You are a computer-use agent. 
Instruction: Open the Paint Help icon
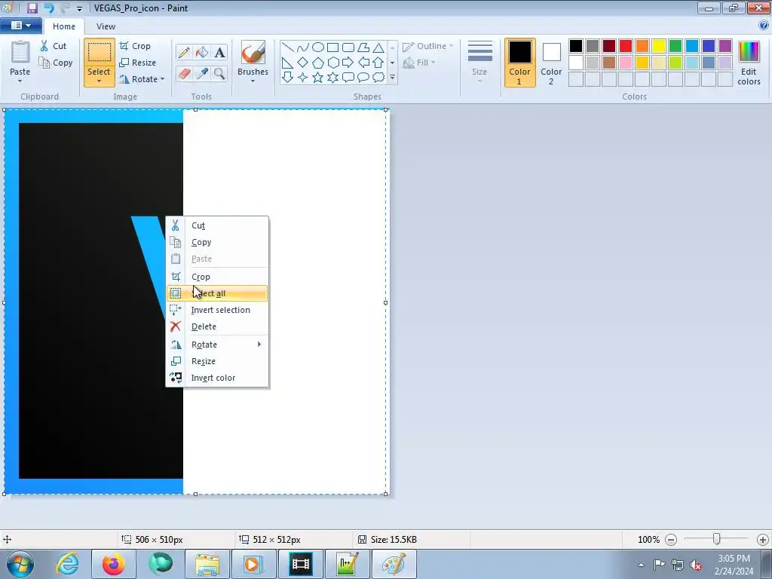pyautogui.click(x=764, y=26)
